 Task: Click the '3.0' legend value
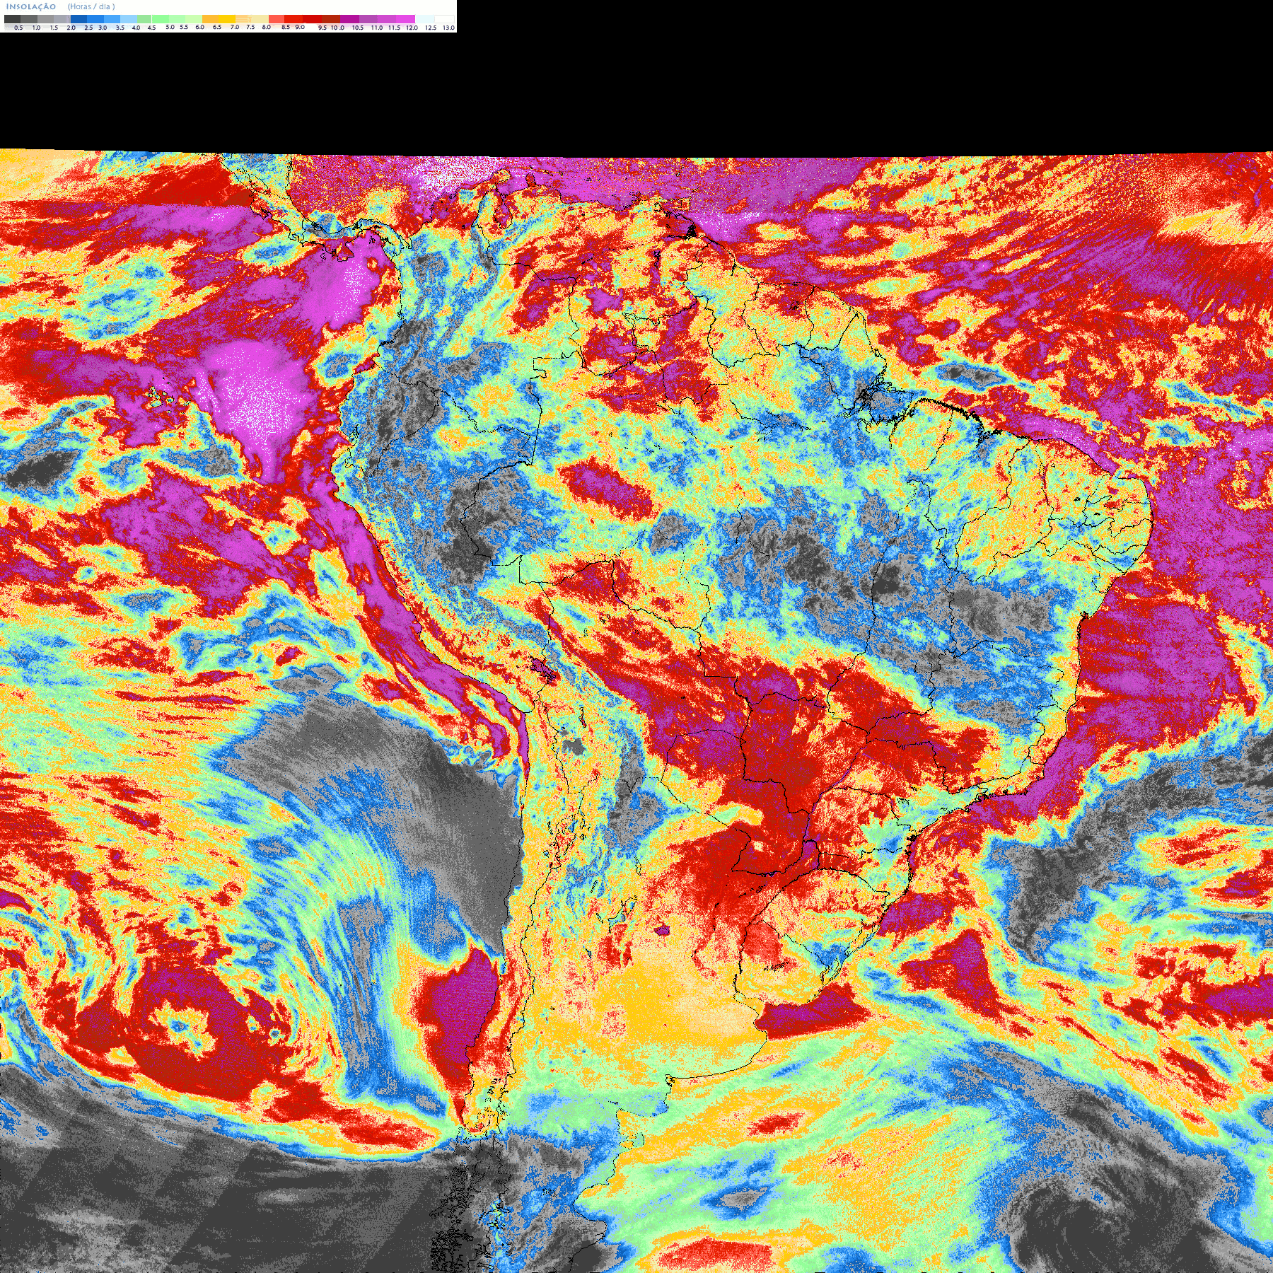103,28
